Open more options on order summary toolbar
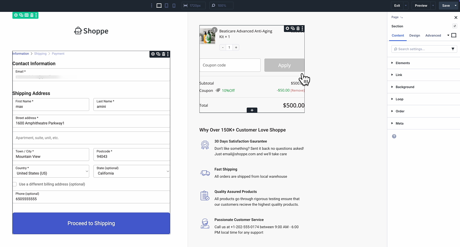 pos(302,28)
